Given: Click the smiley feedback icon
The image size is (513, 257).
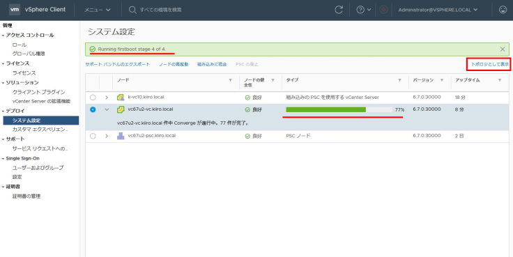Looking at the screenshot, I should (x=503, y=10).
